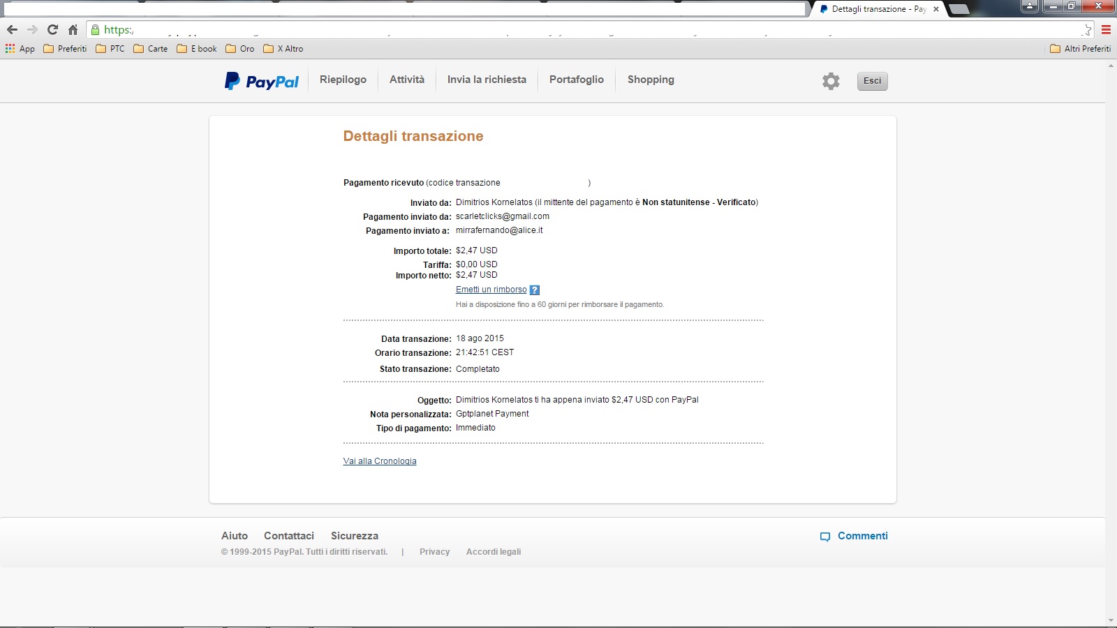The image size is (1117, 628).
Task: Click the Commenti speech bubble icon
Action: click(825, 537)
